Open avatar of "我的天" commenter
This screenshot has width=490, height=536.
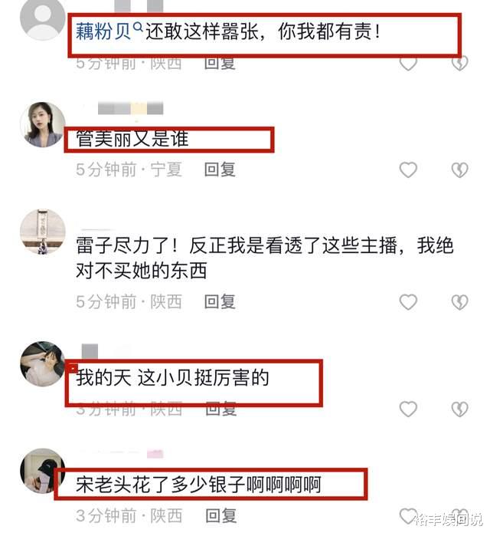(x=43, y=364)
